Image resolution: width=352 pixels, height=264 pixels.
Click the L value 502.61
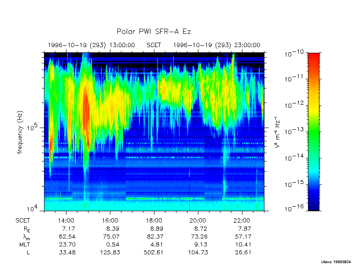click(x=154, y=252)
